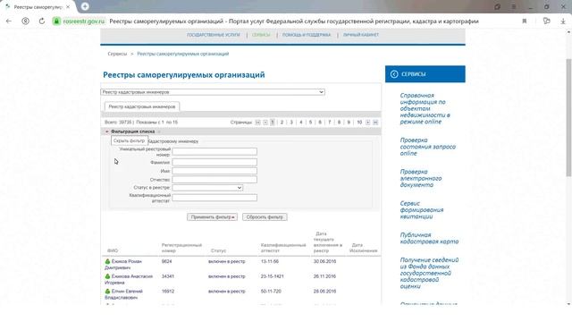Click in Квалификационный аттестат input field
Viewport: 572px width, 322px height.
214,198
